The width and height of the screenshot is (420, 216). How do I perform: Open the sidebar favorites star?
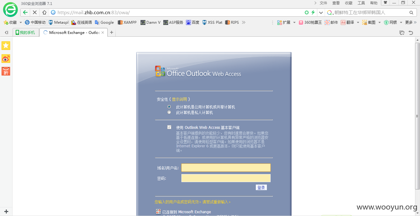(x=6, y=46)
